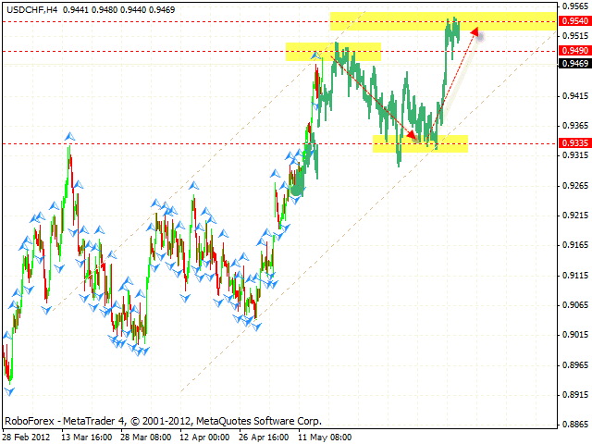Viewport: 592px width, 444px height.
Task: Select the yellow rectangle at the 0.9335 level
Action: (421, 144)
